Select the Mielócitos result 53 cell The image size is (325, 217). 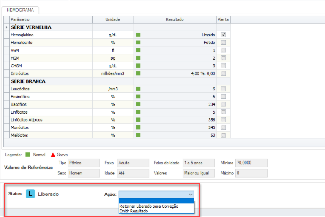coord(175,135)
